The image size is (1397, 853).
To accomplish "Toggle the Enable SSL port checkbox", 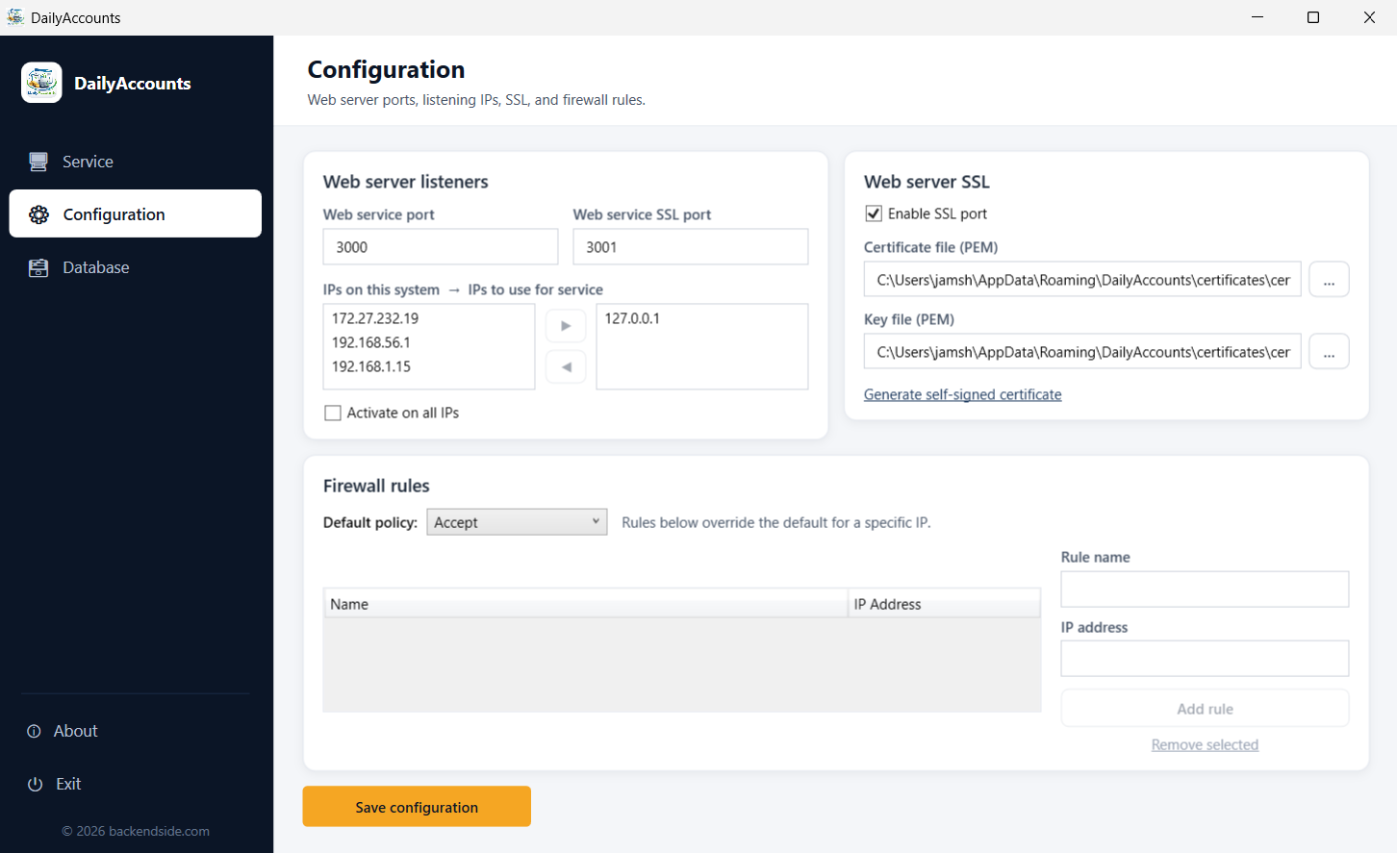I will point(874,213).
